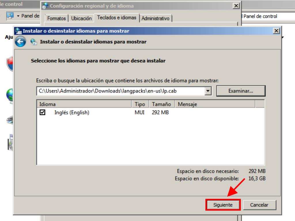Uncheck the Inglés (English) checkbox
295x221 pixels.
[42, 113]
